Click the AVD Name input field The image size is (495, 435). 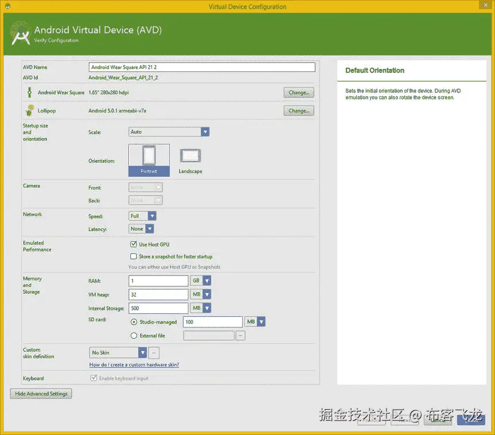(202, 67)
